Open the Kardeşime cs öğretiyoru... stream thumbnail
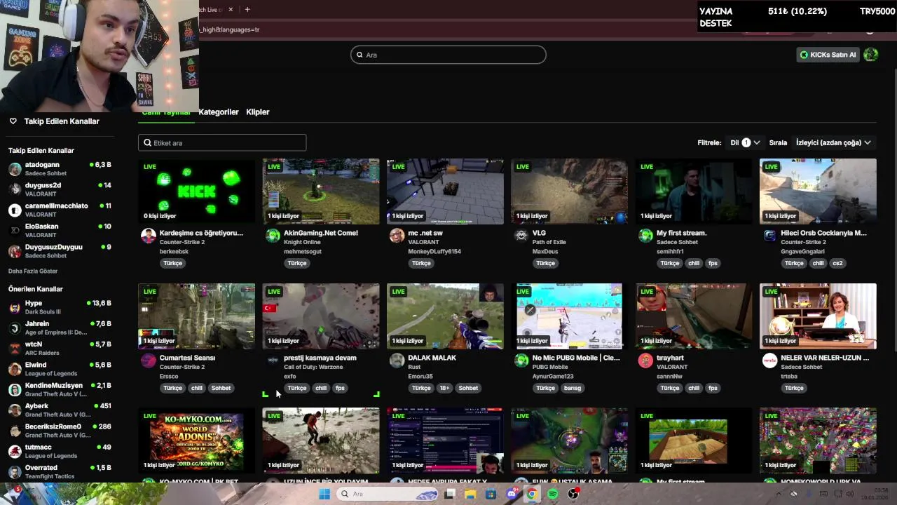Screen dimensions: 897x505 point(196,191)
